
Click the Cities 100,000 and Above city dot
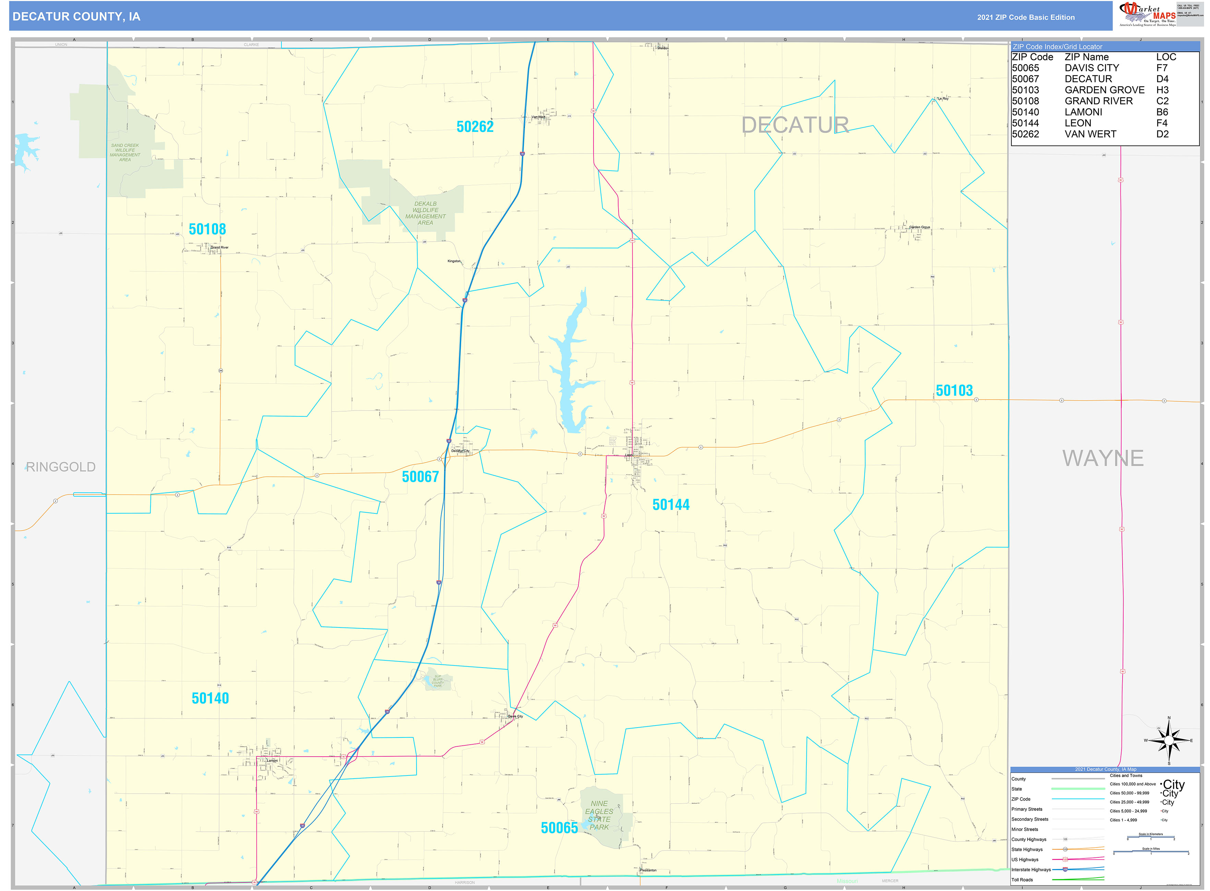coord(1161,784)
